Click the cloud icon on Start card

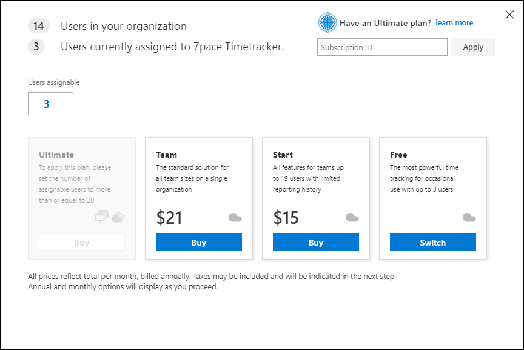click(352, 218)
